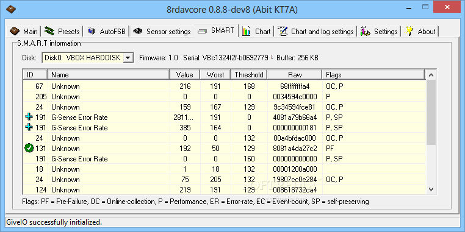Open Chart and log settings tab
The height and width of the screenshot is (232, 465).
(315, 31)
